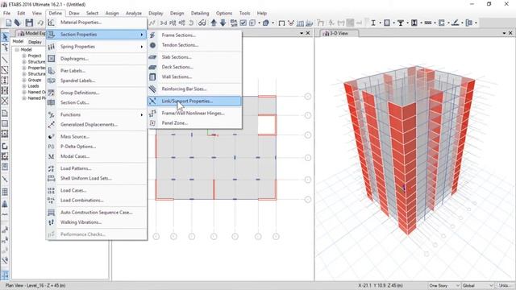Click the I-section frame design icon

tap(373, 23)
